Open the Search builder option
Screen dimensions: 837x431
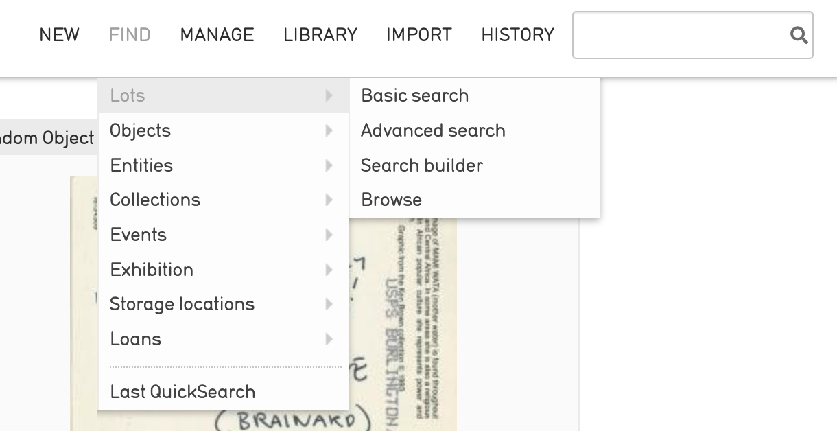(x=422, y=165)
